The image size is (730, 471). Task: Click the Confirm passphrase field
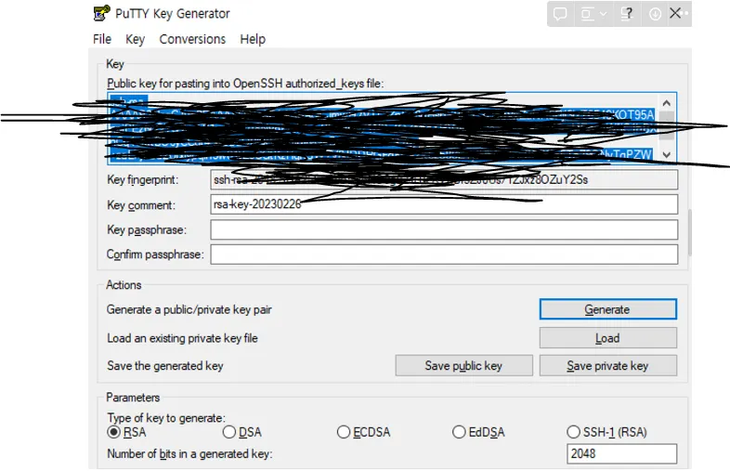click(444, 255)
